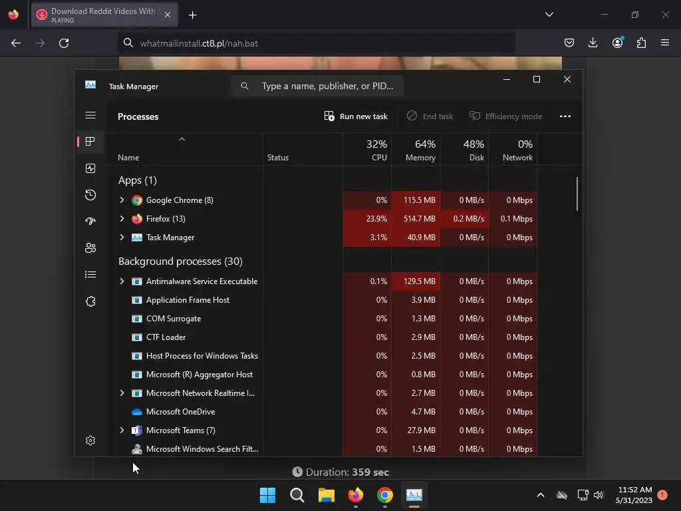Open taskbar Search

point(297,495)
